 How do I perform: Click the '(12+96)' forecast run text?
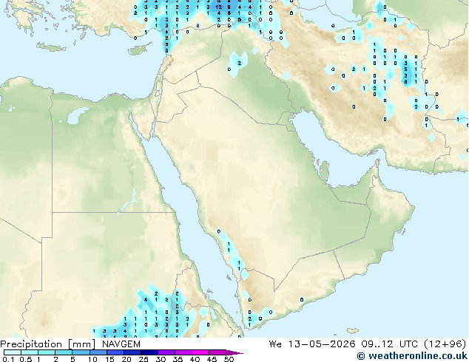coord(445,344)
